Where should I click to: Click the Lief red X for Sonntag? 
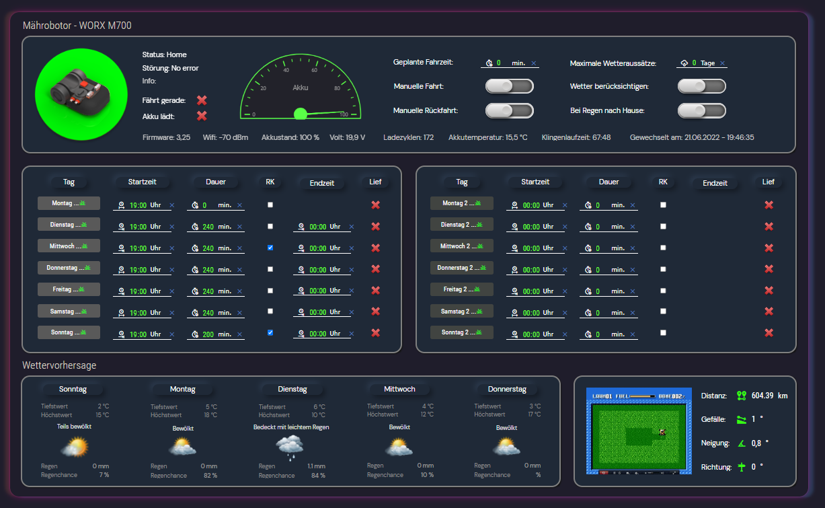coord(375,332)
